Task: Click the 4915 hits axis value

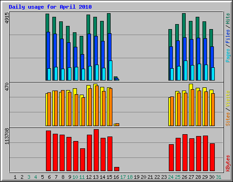Action: click(7, 18)
